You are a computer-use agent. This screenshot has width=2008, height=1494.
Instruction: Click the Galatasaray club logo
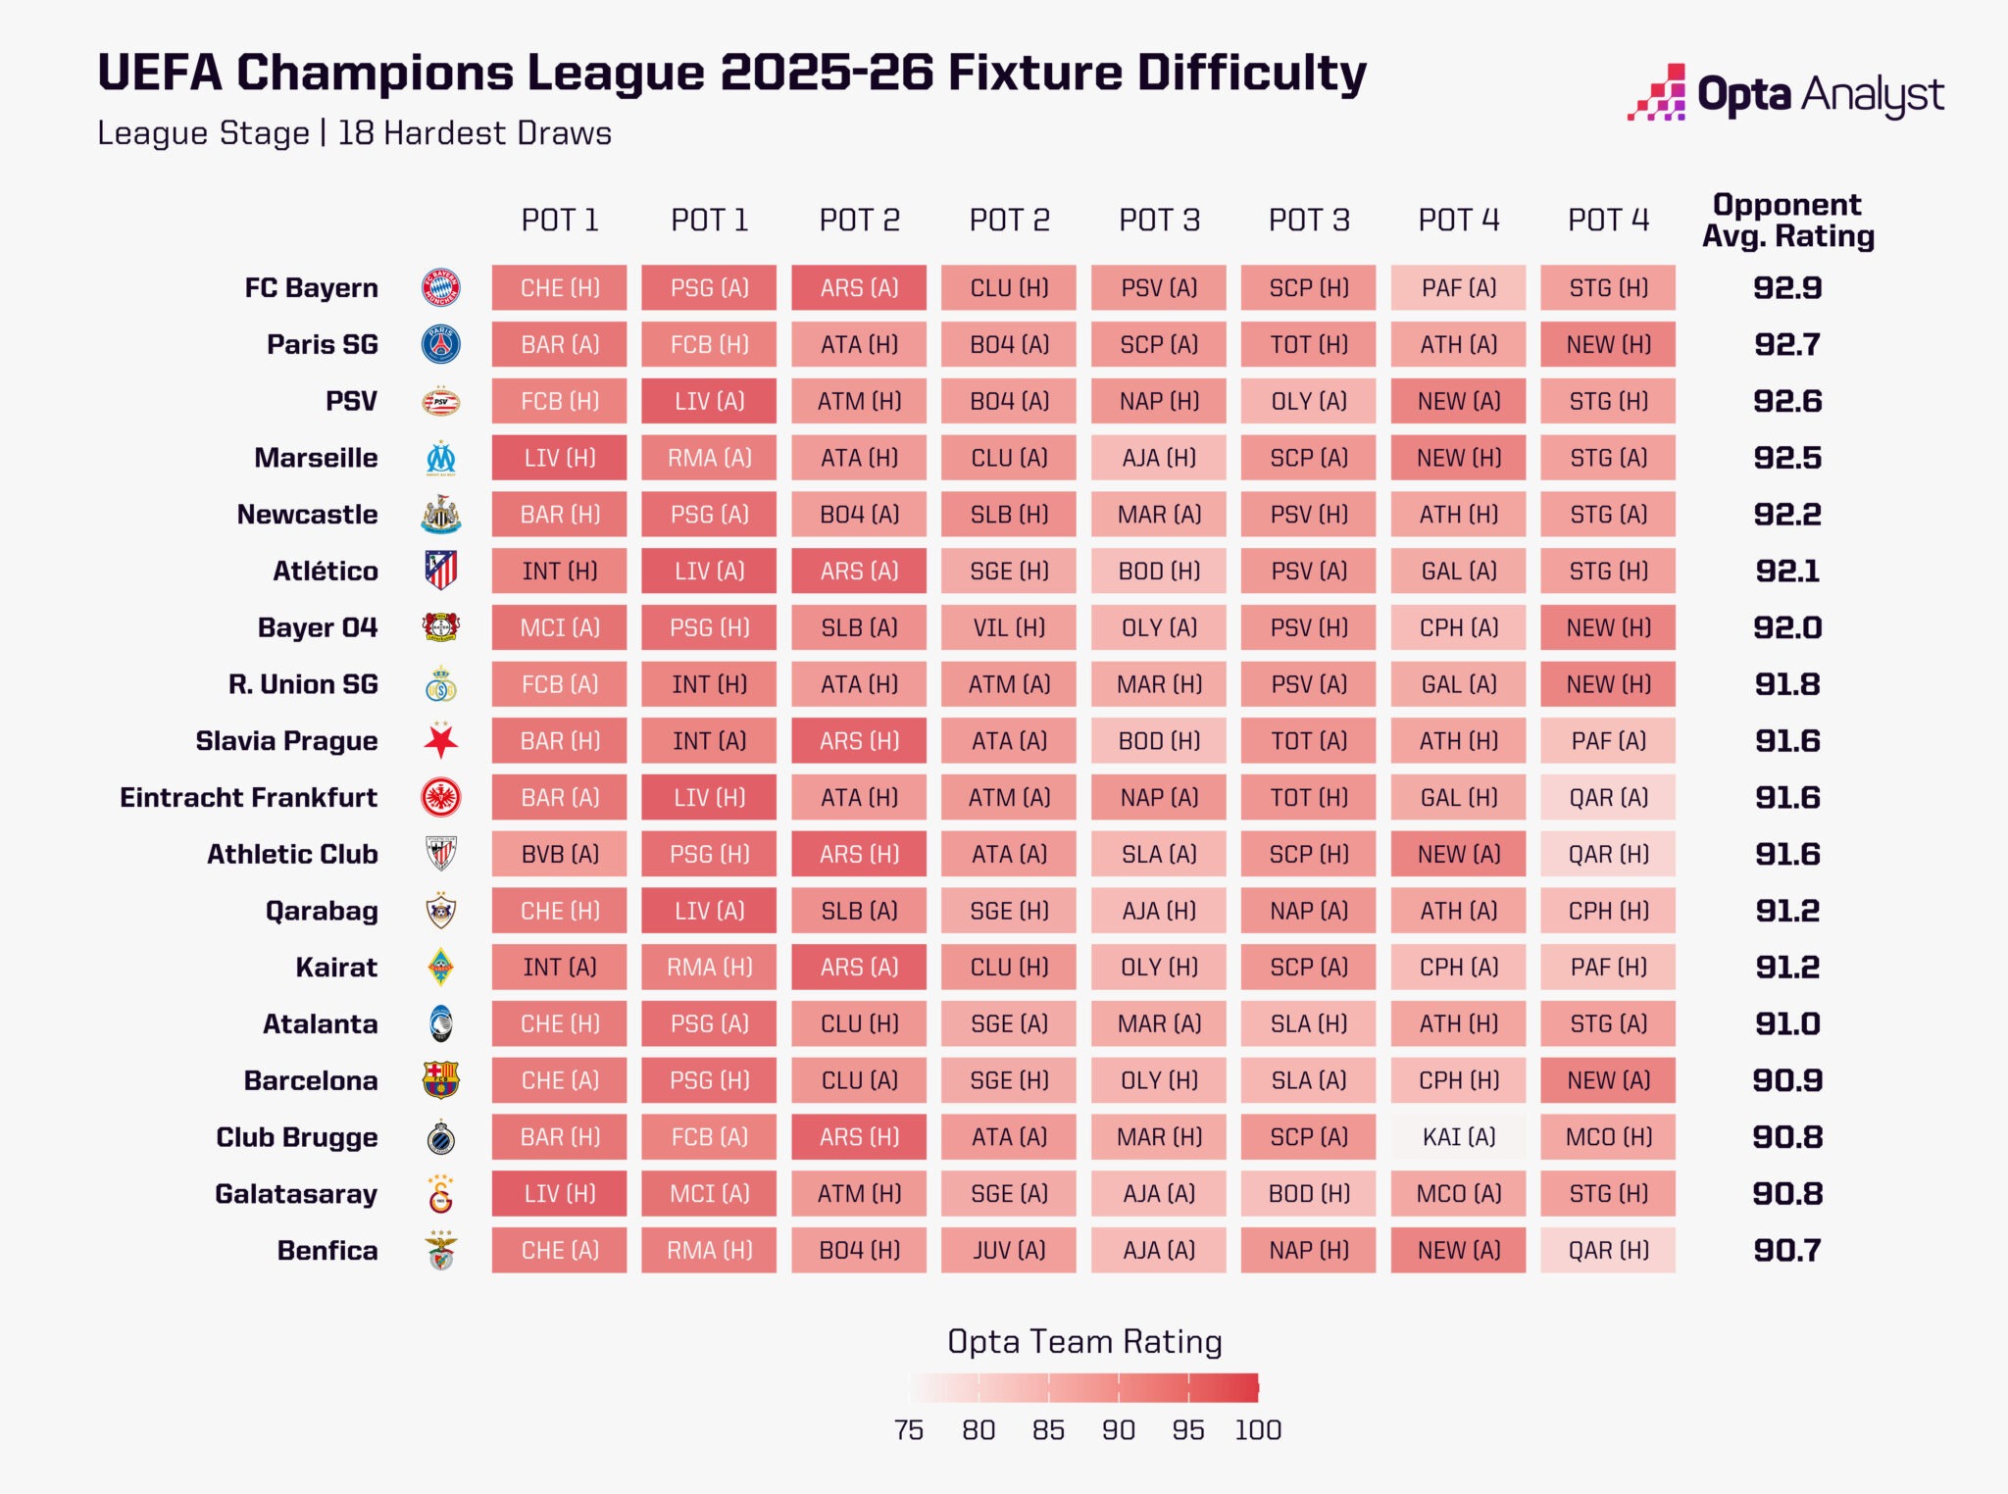(441, 1194)
